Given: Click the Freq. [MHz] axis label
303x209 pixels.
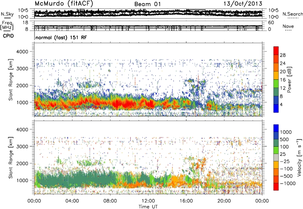Looking at the screenshot, I should (x=7, y=25).
